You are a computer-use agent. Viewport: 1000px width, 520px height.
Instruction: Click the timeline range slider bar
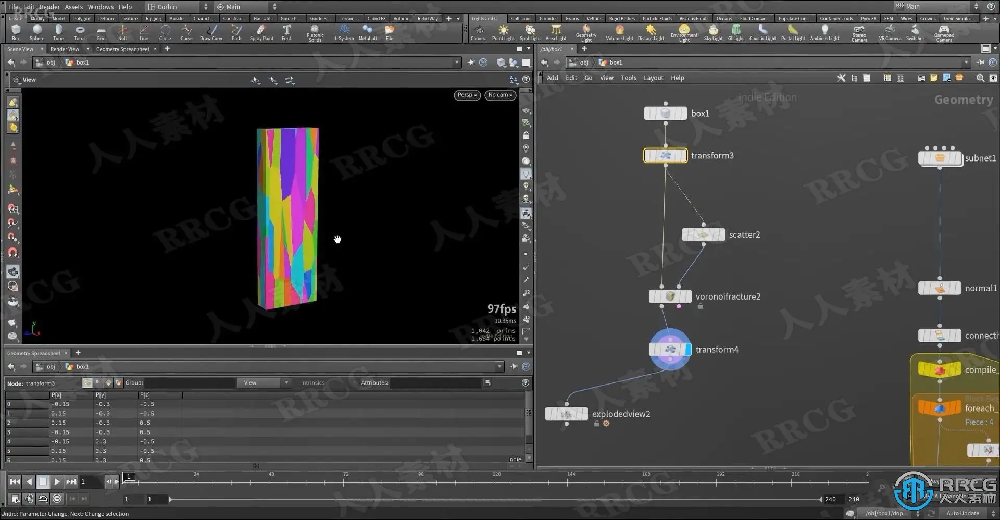[x=495, y=499]
